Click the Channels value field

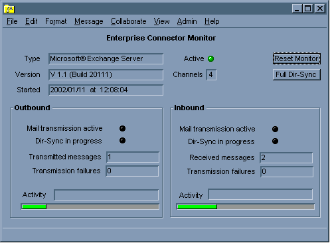pos(211,75)
